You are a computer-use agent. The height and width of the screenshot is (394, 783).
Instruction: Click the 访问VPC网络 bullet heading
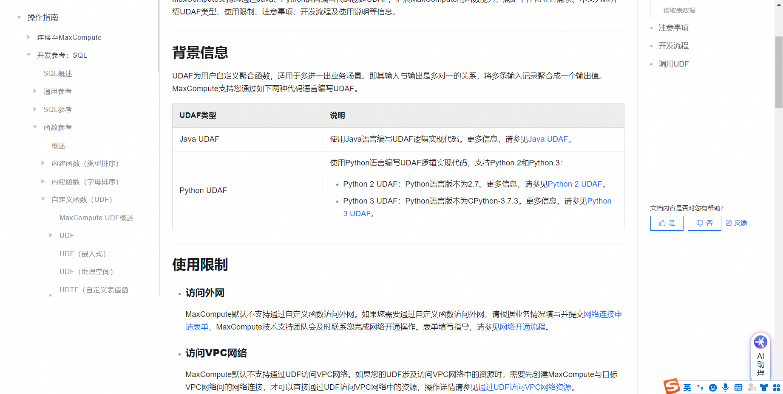216,353
